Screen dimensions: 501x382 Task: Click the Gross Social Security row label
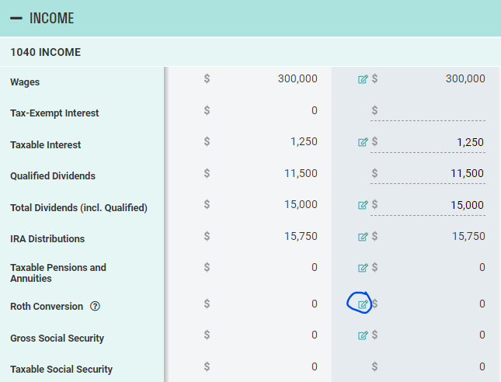pos(57,339)
